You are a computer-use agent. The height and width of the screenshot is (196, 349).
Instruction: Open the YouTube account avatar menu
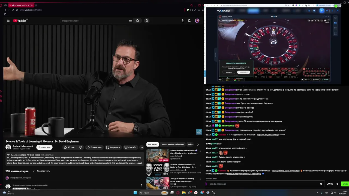(197, 21)
